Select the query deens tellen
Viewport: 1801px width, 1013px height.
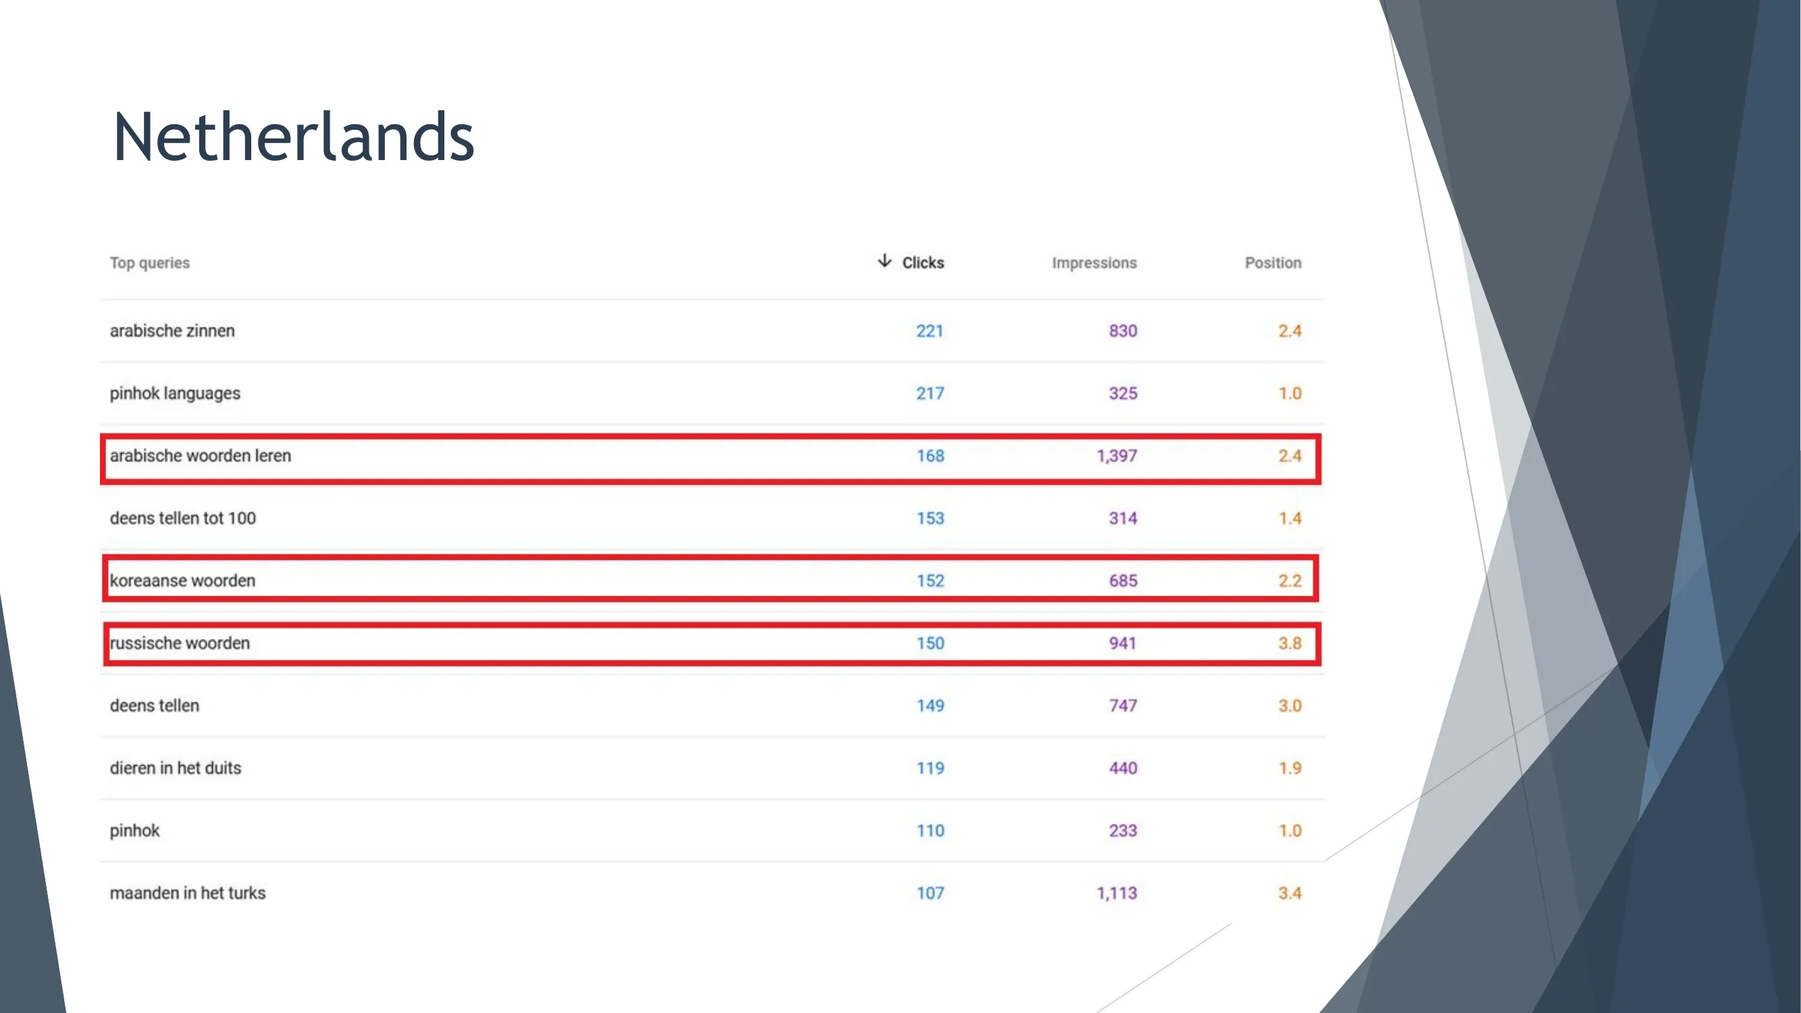point(155,706)
